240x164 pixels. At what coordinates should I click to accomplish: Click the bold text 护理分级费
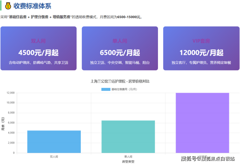point(40,17)
